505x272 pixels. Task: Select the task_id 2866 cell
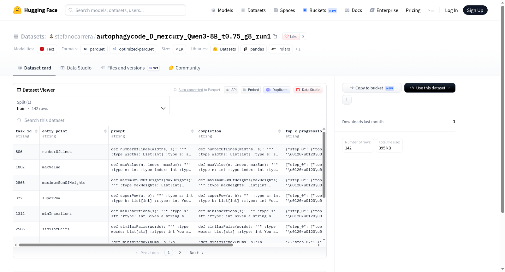coord(27,183)
